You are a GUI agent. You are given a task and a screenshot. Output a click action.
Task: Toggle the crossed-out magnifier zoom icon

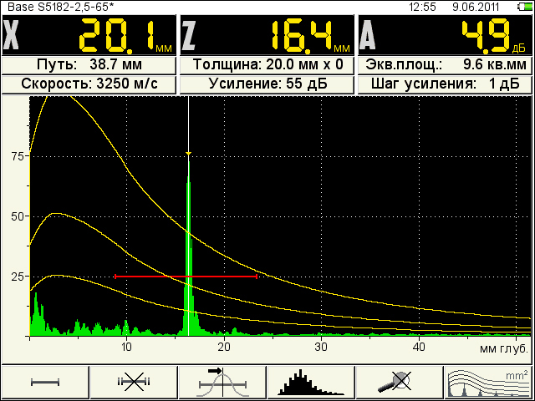(400, 382)
